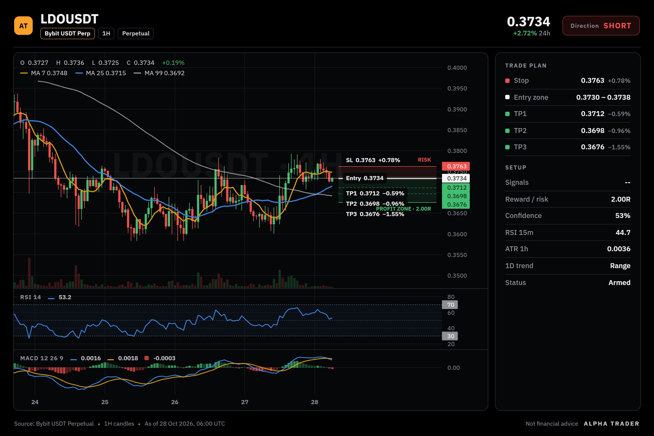
Task: Click the SL 0.3763 +0.78% chart label
Action: 373,160
